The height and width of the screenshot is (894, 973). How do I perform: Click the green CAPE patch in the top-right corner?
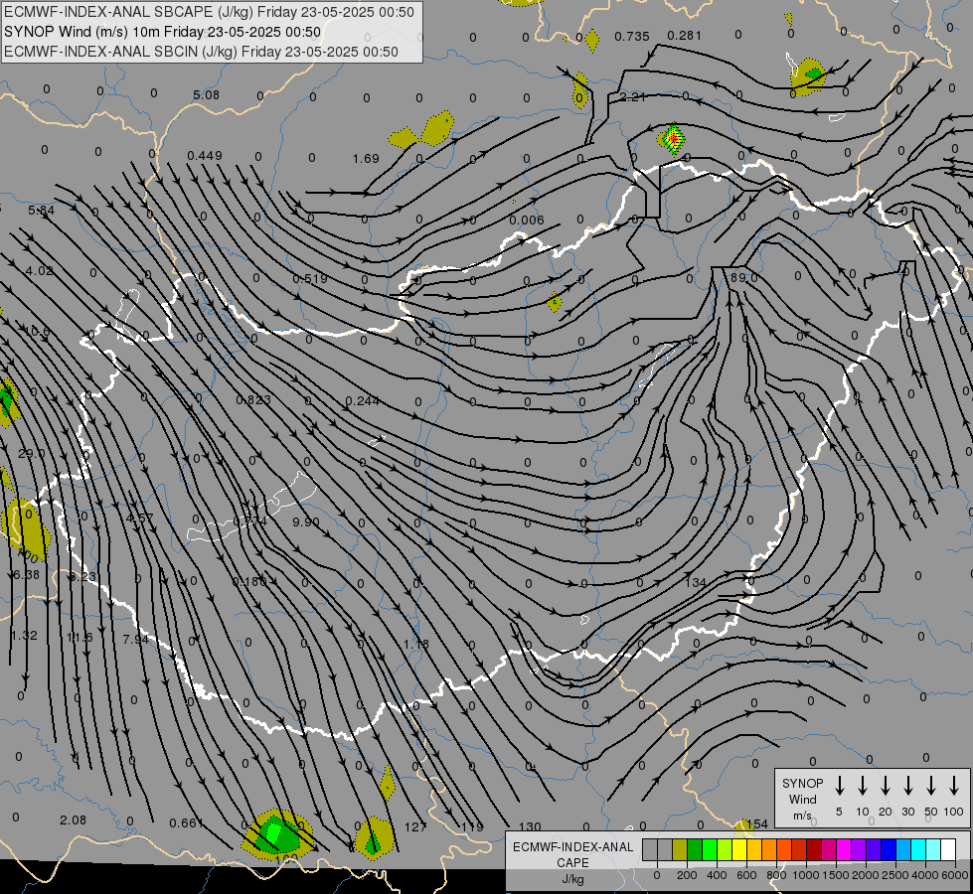point(807,76)
